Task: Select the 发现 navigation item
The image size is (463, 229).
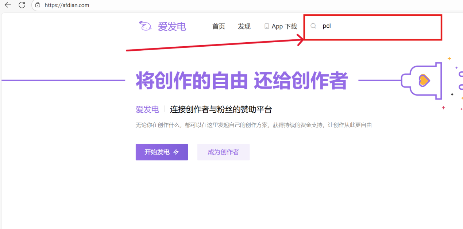Action: coord(244,26)
